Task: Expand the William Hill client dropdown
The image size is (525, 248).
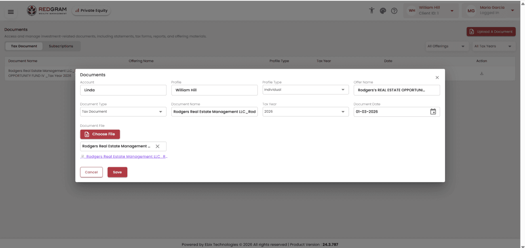Action: coord(452,11)
